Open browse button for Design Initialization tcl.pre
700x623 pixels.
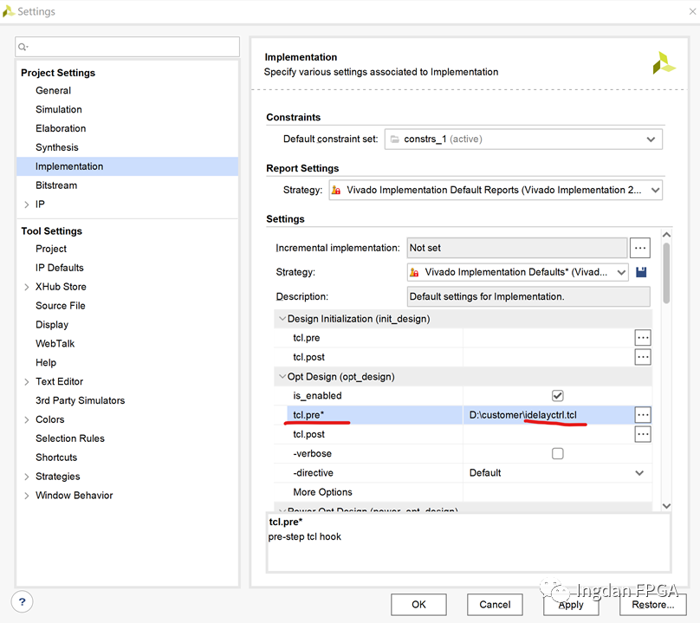(x=642, y=338)
